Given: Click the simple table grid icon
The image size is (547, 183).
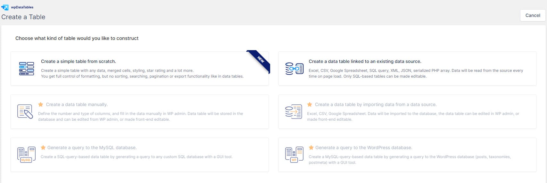Looking at the screenshot, I should (x=27, y=69).
